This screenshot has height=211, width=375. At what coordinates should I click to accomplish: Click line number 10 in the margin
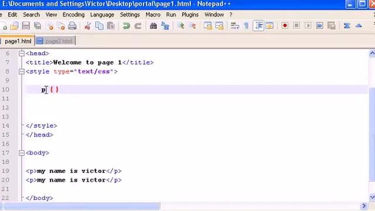click(x=5, y=90)
